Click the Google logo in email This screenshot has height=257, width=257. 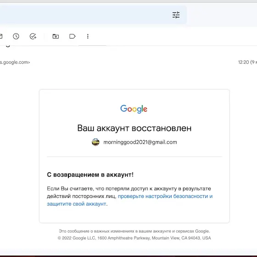coord(134,109)
